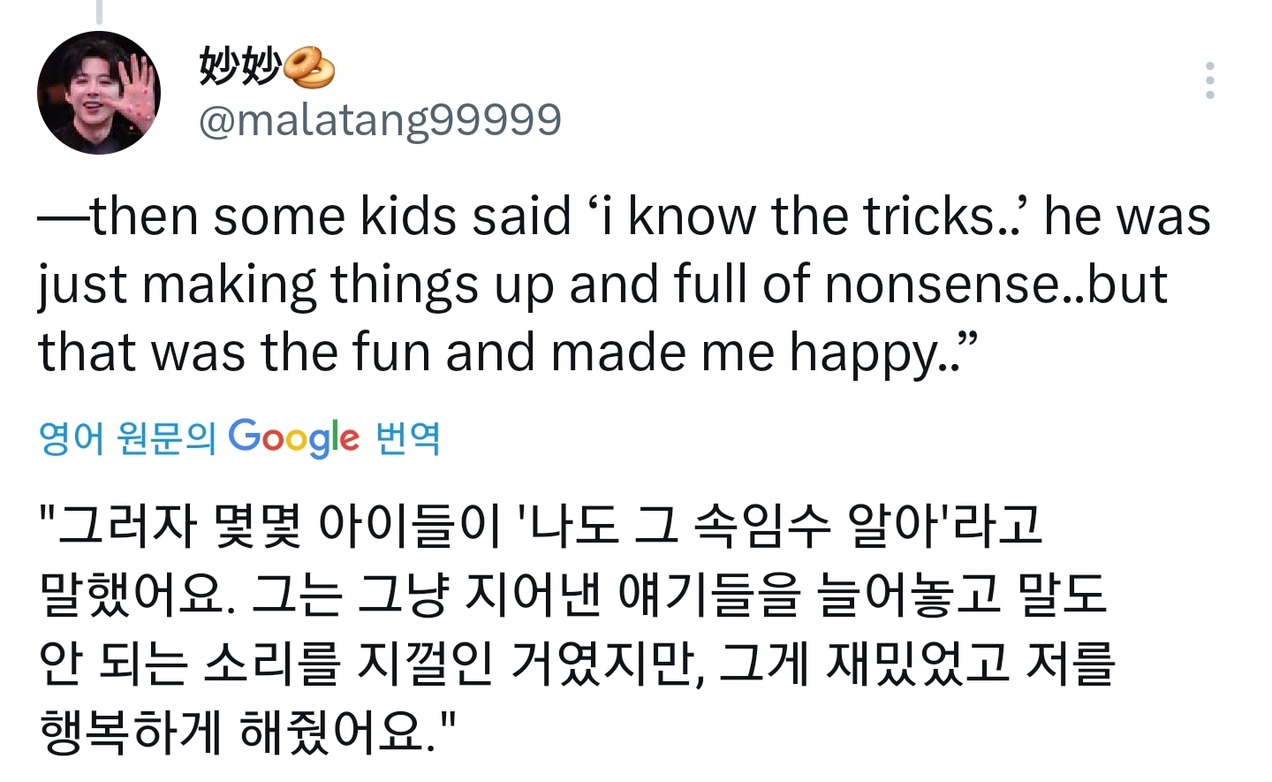Viewport: 1272px width, 782px height.
Task: Tap the '영어 원문의' translation source text
Action: click(127, 438)
